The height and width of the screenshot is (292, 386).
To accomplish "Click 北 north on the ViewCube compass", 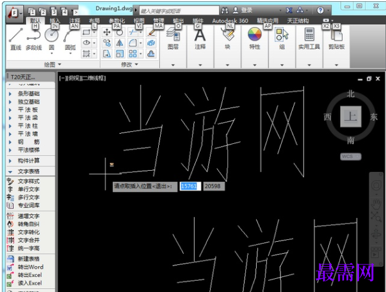I will pyautogui.click(x=351, y=94).
